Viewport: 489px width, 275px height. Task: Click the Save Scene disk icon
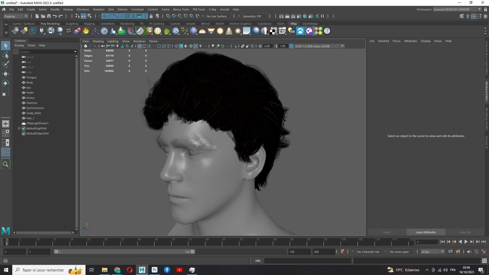click(49, 16)
